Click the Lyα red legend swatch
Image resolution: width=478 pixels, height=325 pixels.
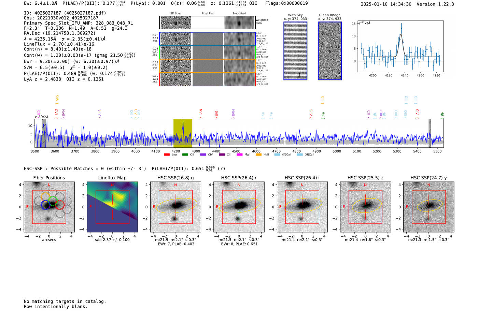coord(167,154)
